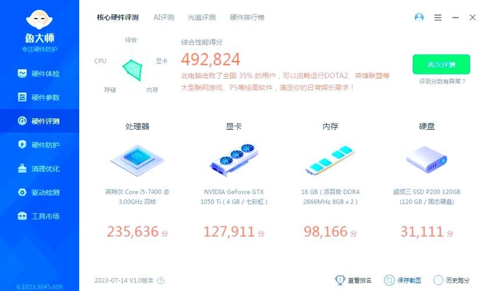Click the 英特尔 Core i5-7400 description

click(137, 197)
